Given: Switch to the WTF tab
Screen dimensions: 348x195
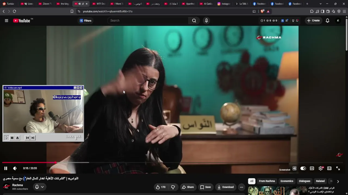Looking at the screenshot, I should click(x=99, y=4).
